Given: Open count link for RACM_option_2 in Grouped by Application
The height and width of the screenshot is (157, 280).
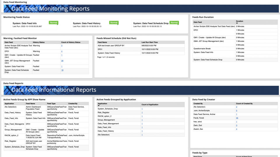Looking at the screenshot, I should coord(142,116).
